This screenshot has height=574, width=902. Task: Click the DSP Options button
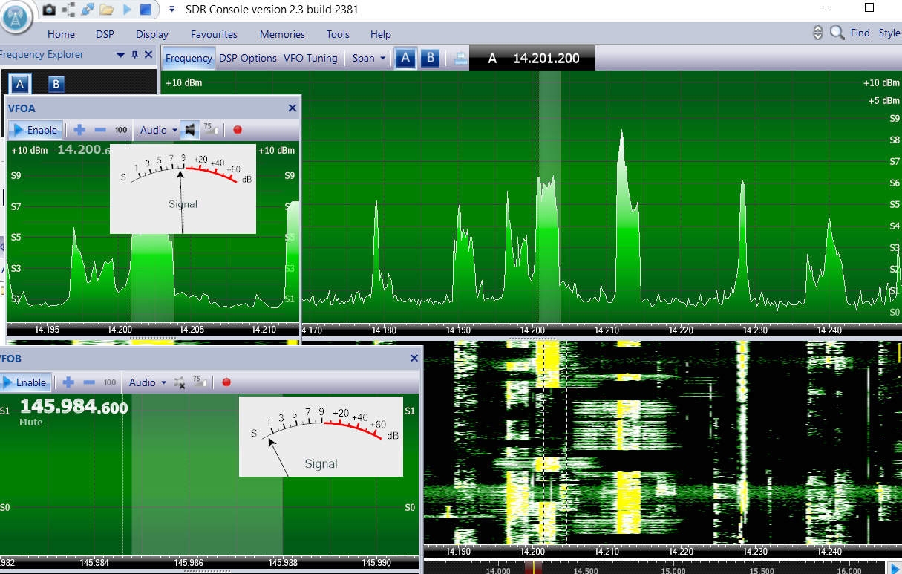(248, 58)
